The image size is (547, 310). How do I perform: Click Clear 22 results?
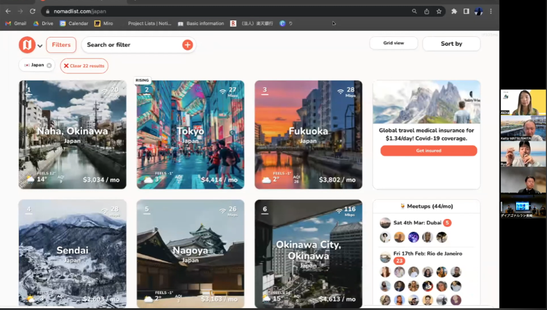(x=84, y=65)
